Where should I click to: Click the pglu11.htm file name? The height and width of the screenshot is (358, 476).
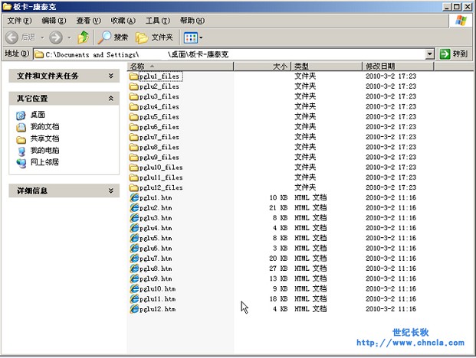pos(158,299)
